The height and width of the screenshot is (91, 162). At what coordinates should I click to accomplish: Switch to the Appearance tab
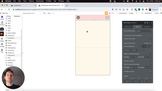pos(128,27)
